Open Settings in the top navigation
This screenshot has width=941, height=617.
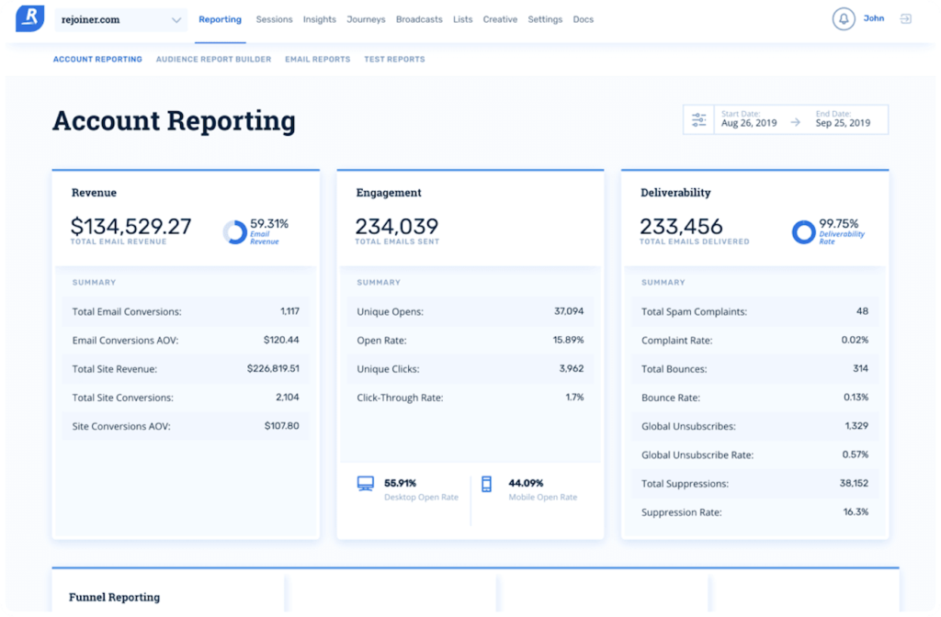click(x=545, y=20)
